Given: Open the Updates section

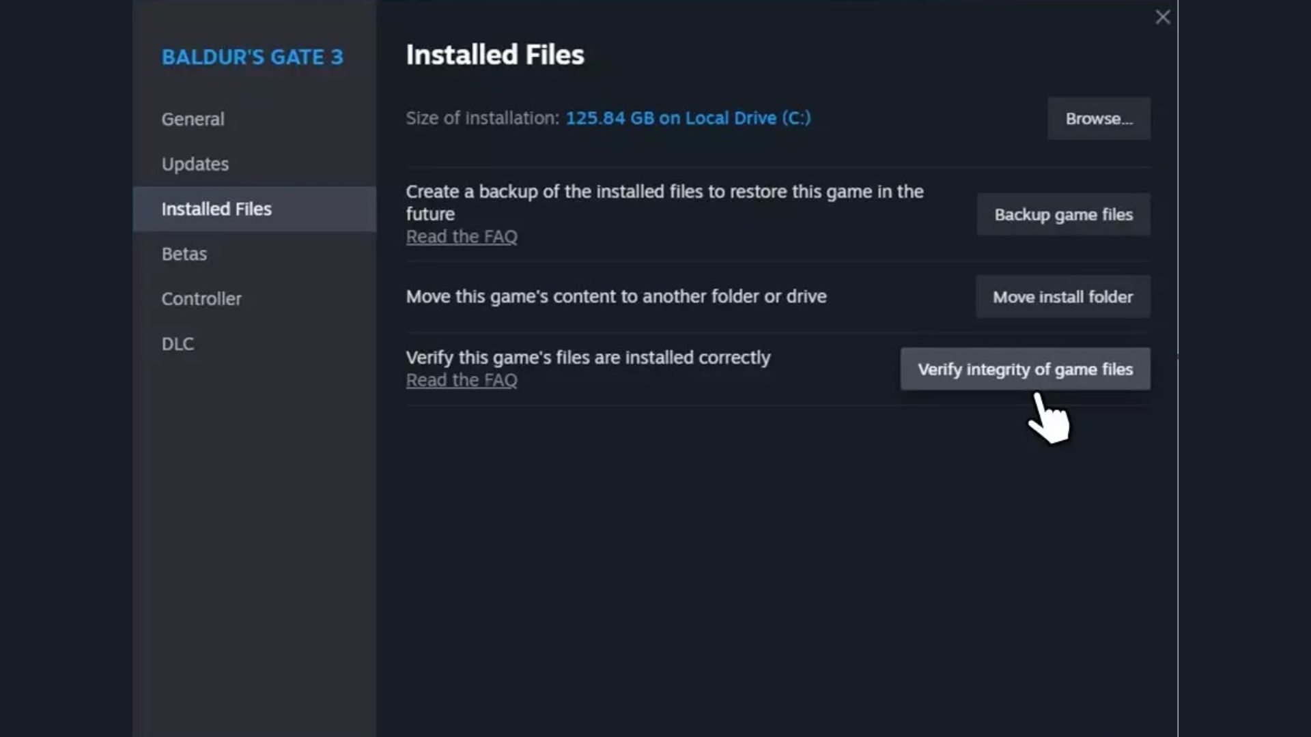Looking at the screenshot, I should point(195,163).
